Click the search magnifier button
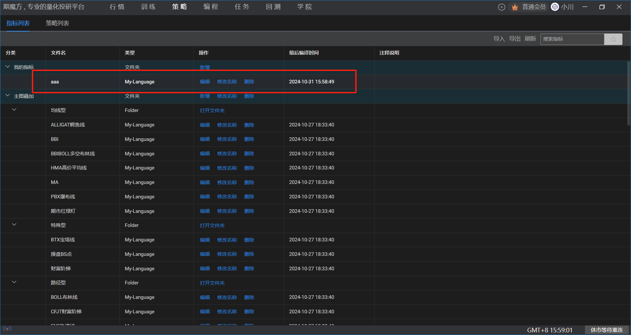631x335 pixels. coord(613,39)
